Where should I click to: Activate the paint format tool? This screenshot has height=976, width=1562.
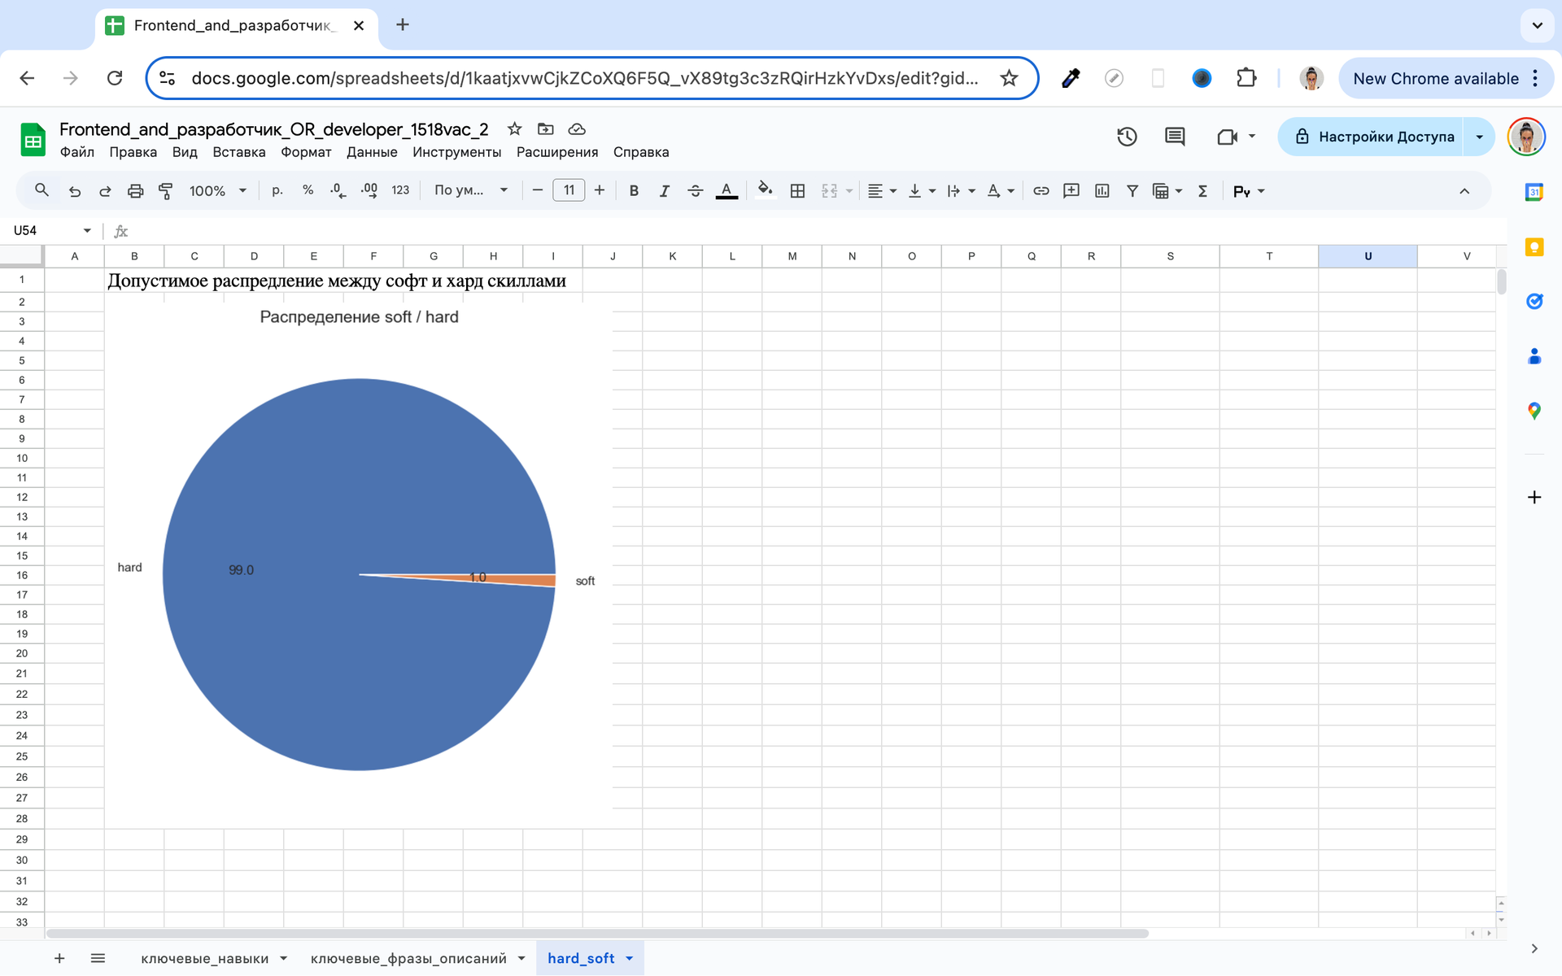(166, 191)
